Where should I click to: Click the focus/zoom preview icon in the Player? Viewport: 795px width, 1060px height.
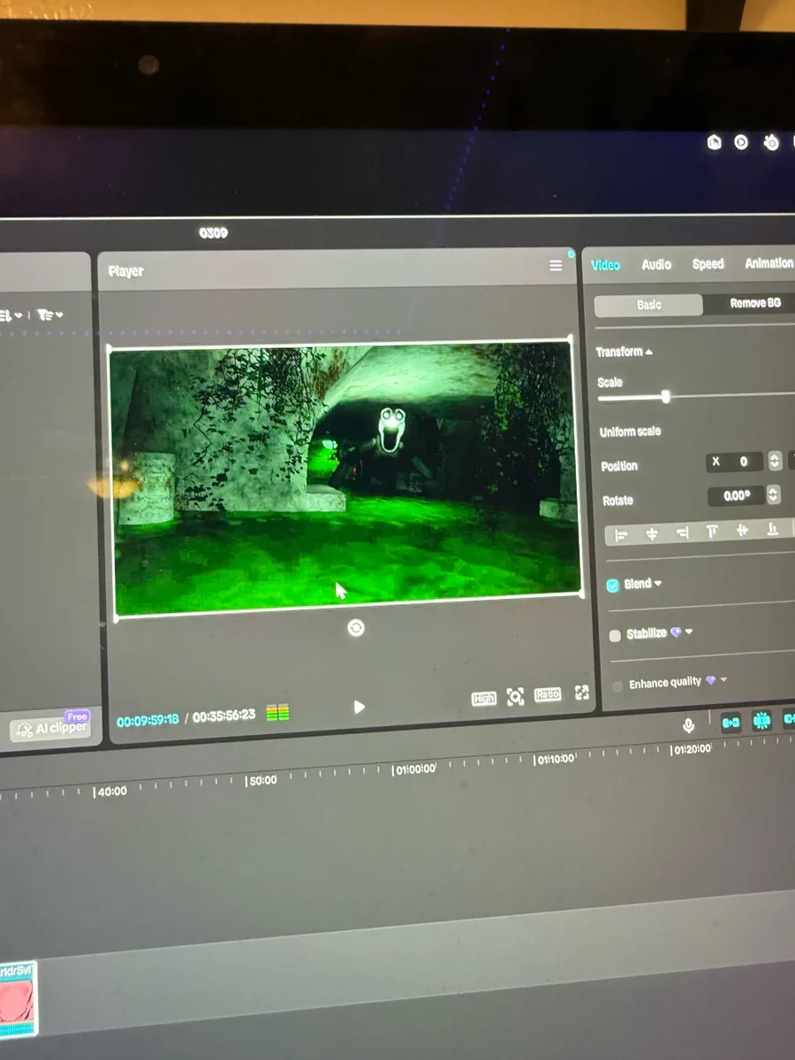tap(516, 697)
